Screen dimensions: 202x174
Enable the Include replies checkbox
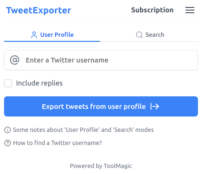click(x=8, y=83)
